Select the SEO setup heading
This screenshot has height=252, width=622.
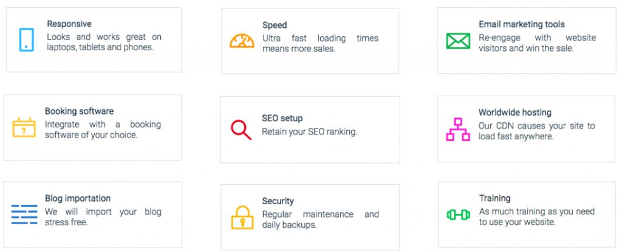[x=282, y=118]
